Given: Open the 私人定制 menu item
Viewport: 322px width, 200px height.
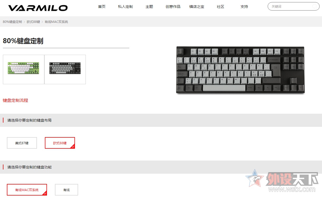Looking at the screenshot, I should click(x=125, y=7).
